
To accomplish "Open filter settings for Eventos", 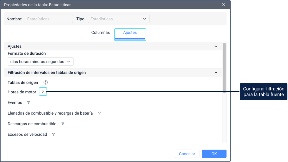I will 29,103.
